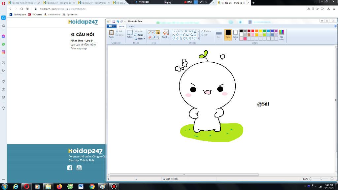The width and height of the screenshot is (338, 190).
Task: Select the Line shape in Shapes gallery
Action: pyautogui.click(x=174, y=31)
